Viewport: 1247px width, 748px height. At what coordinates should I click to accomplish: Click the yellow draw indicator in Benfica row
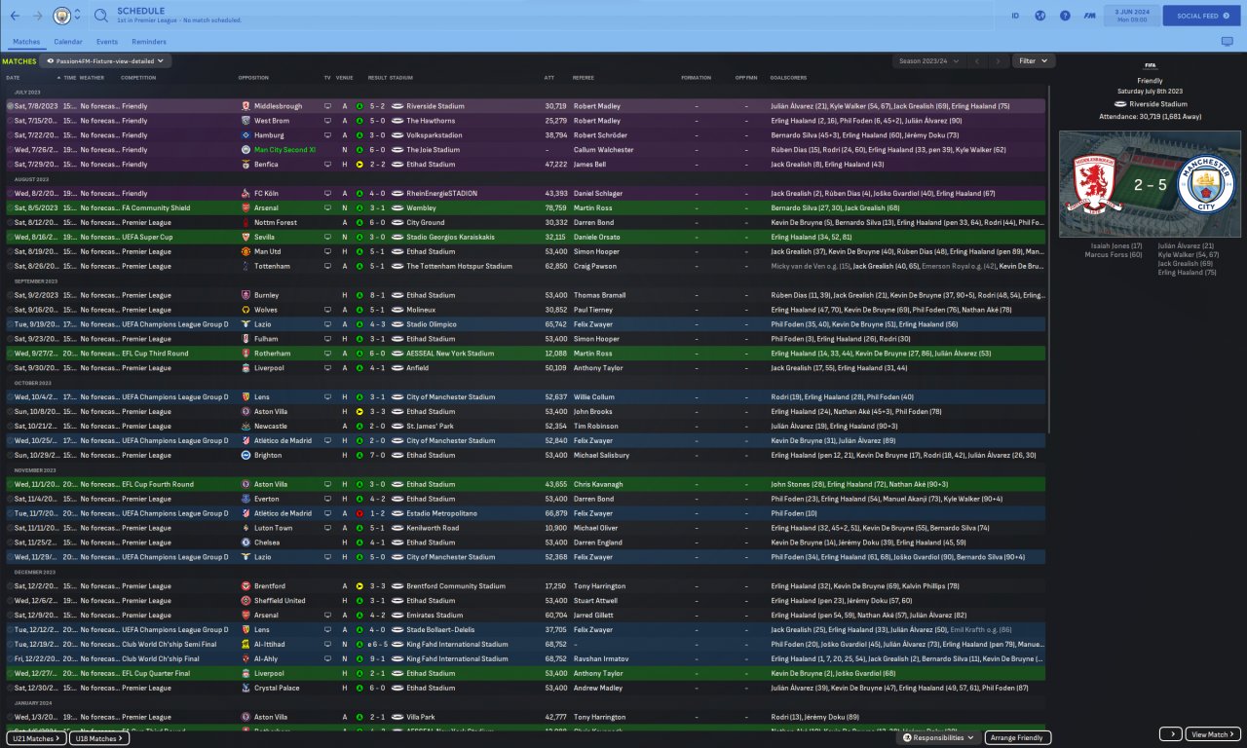click(359, 165)
